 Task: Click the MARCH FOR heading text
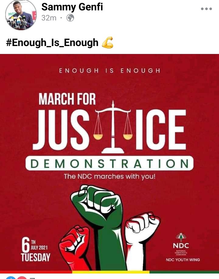tap(67, 99)
